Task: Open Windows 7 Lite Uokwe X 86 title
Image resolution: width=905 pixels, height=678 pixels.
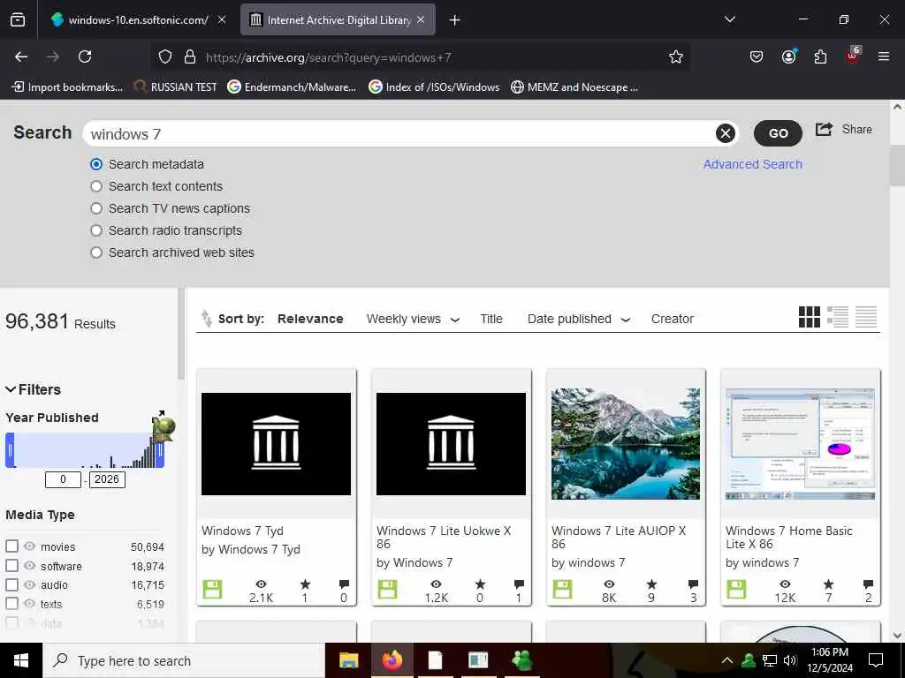Action: coord(444,538)
